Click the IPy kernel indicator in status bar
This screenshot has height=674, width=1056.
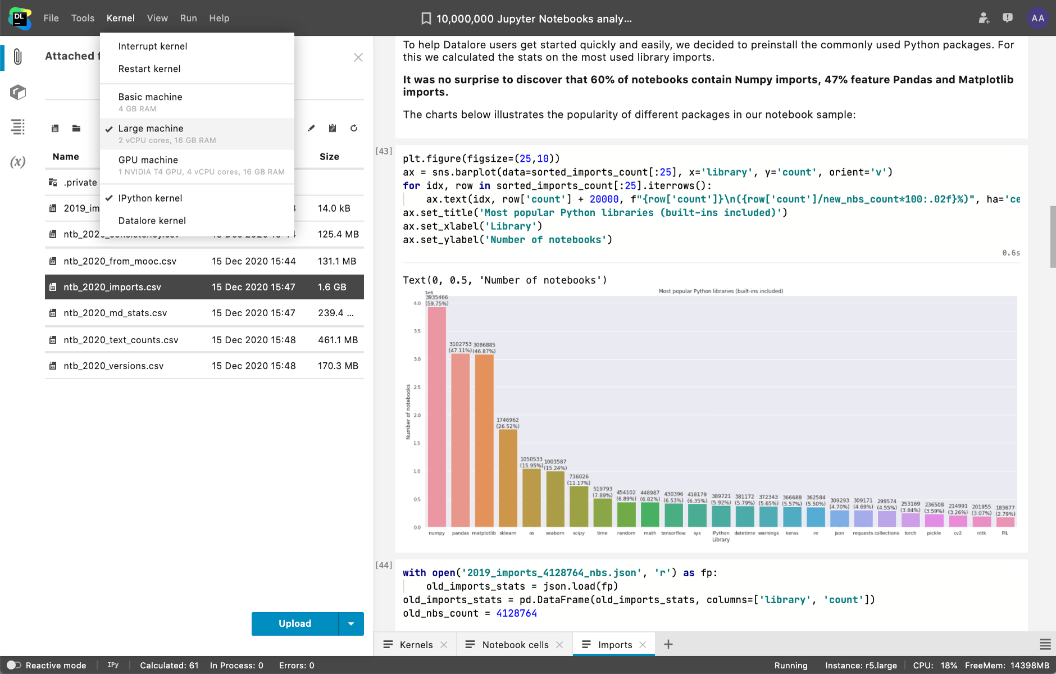point(113,665)
